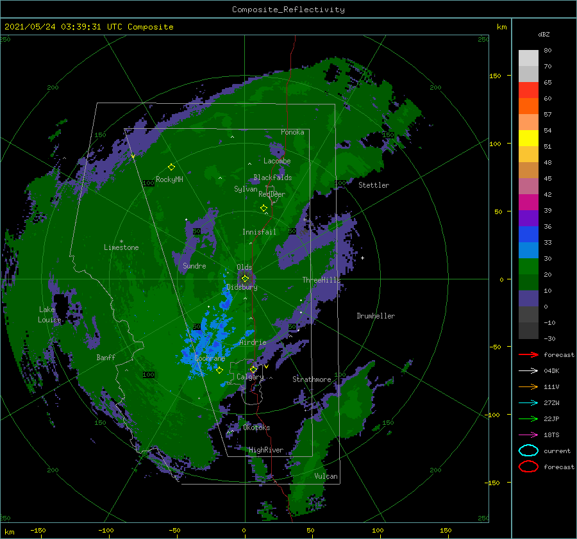Click the Stettler label

coord(374,185)
